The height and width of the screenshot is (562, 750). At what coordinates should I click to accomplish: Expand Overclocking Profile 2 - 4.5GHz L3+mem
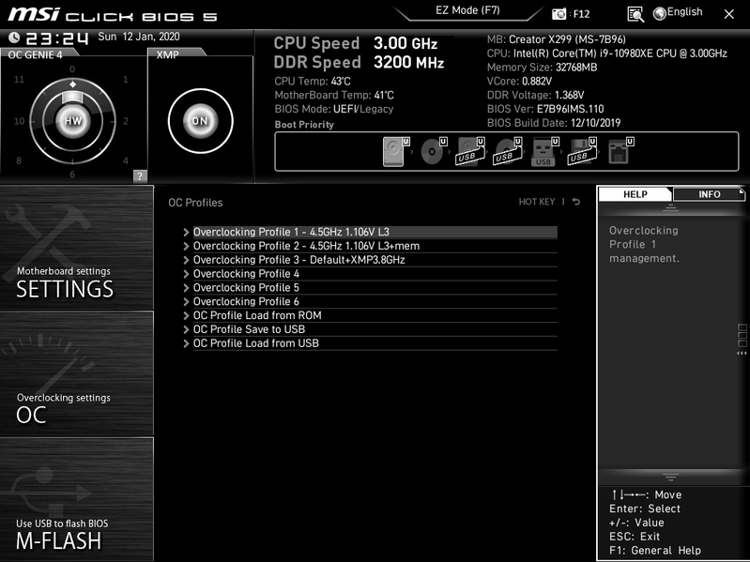click(x=375, y=246)
